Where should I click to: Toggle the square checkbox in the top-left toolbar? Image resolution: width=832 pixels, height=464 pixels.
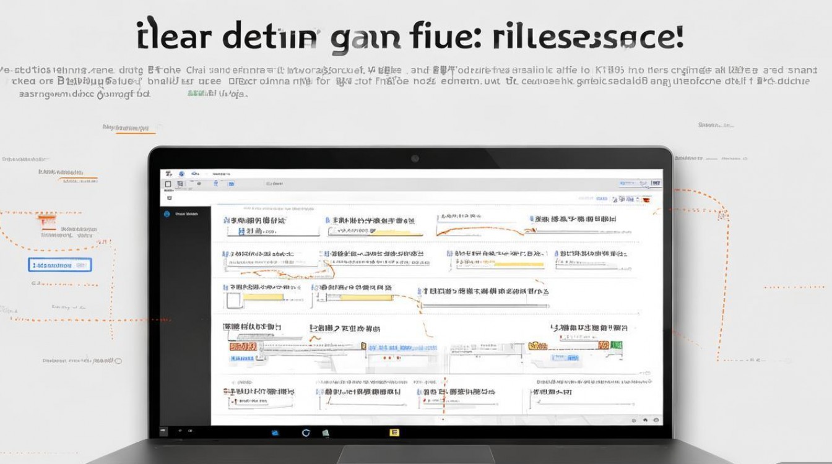(x=167, y=184)
